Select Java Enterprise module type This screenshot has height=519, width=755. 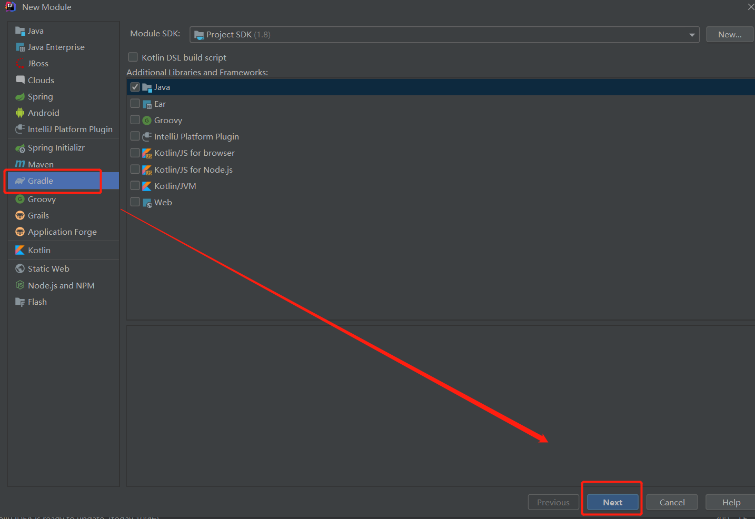pos(63,47)
